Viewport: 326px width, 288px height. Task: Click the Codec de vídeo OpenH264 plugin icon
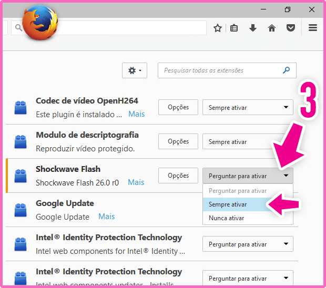coord(21,107)
